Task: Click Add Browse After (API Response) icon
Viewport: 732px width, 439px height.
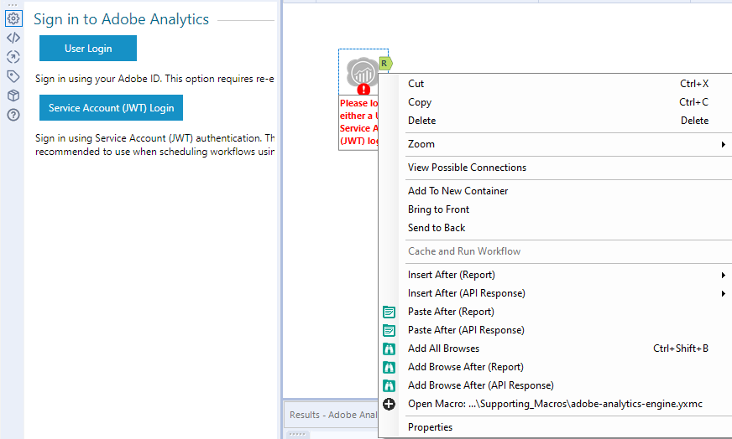Action: click(x=389, y=386)
